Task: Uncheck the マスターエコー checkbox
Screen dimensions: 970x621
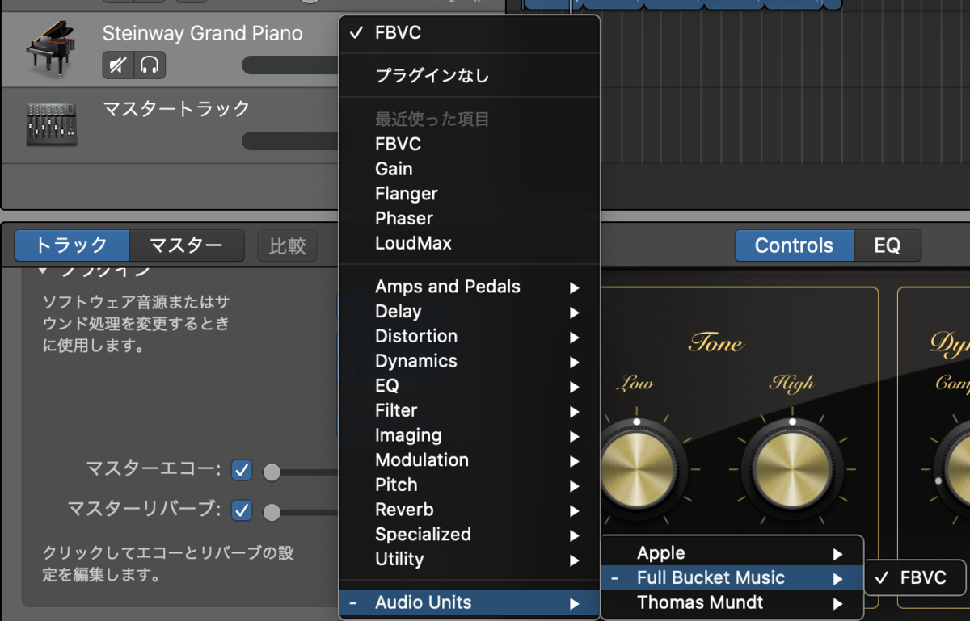Action: [x=242, y=470]
